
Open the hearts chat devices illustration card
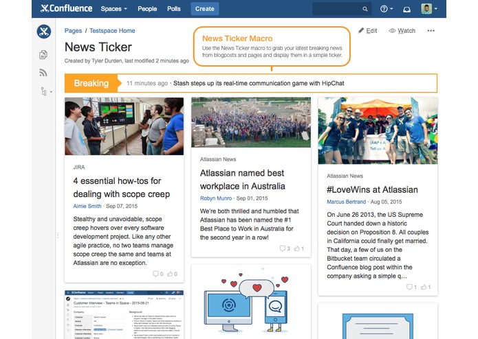tap(251, 302)
